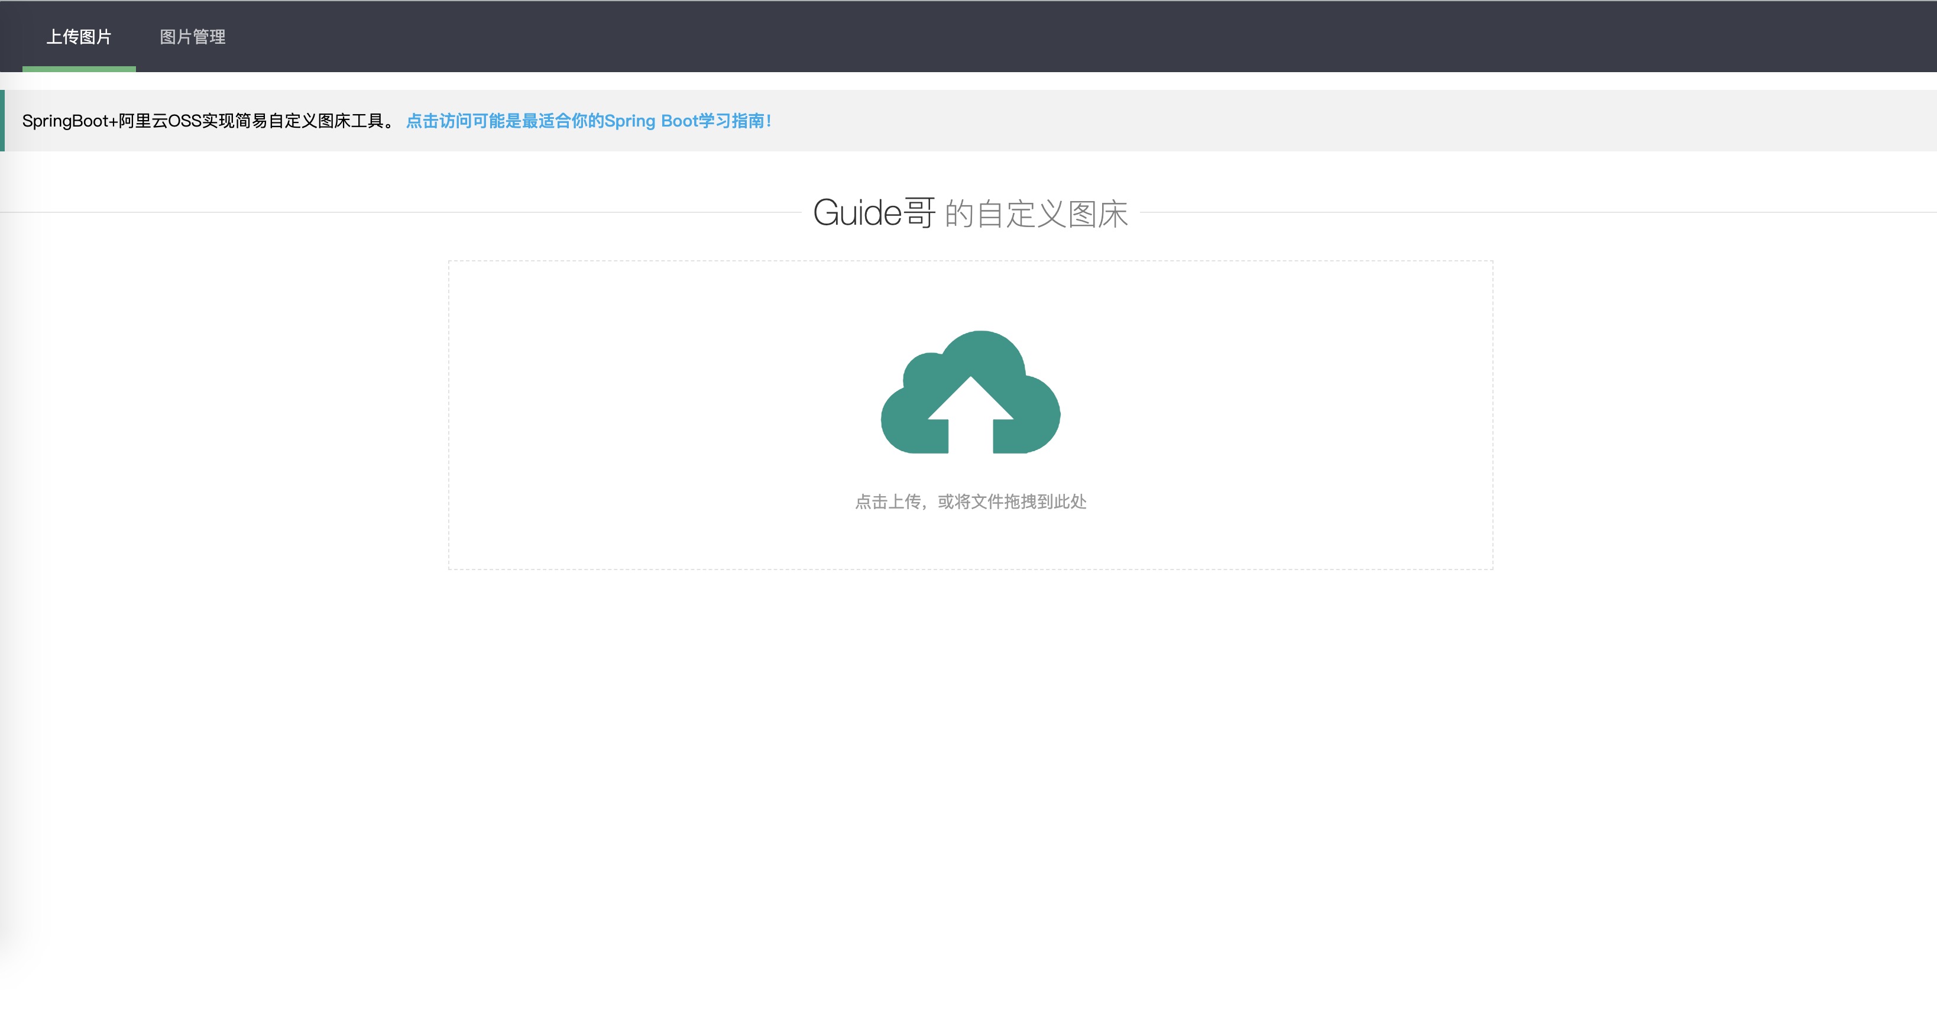Click blank white area below upload zone
This screenshot has height=1016, width=1937.
pos(970,752)
